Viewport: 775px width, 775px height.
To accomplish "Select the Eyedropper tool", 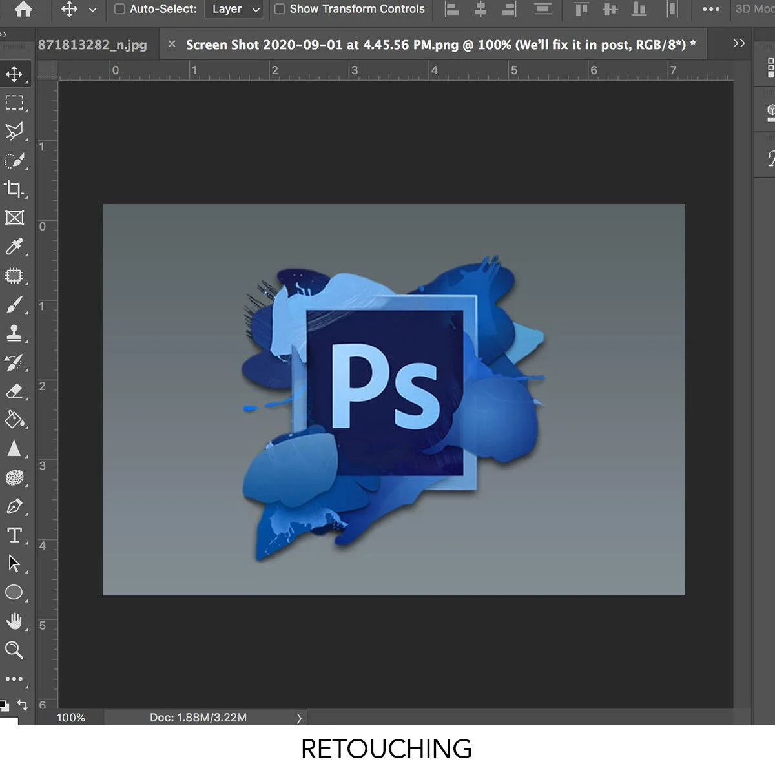I will click(14, 246).
